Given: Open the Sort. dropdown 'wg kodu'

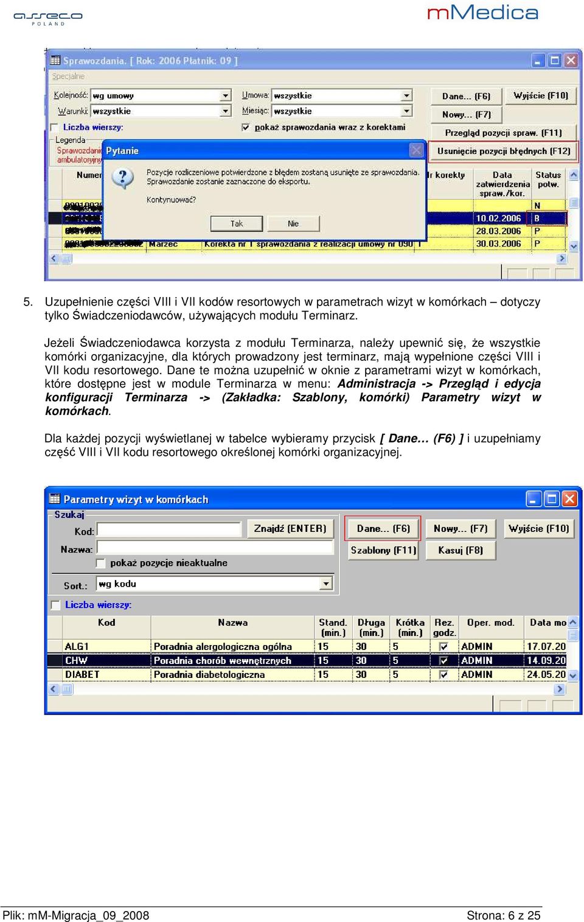Looking at the screenshot, I should pos(326,584).
